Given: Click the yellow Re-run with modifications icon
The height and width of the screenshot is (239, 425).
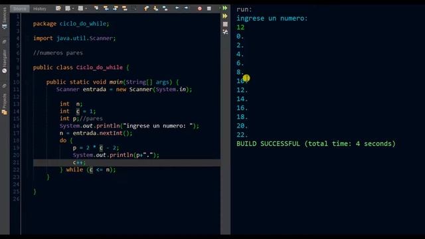Looking at the screenshot, I should pyautogui.click(x=225, y=16).
